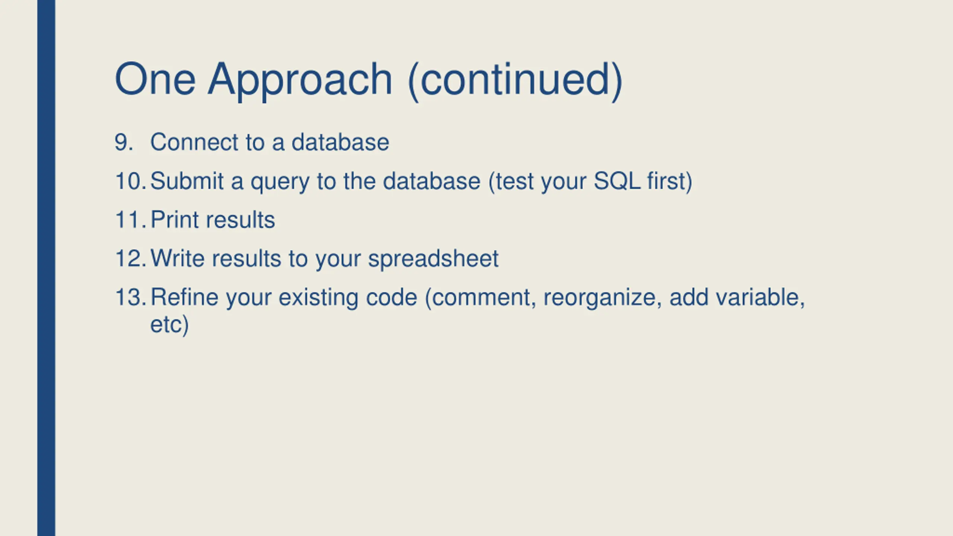Click the word "(continued)" in the title
953x536 pixels.
click(515, 80)
